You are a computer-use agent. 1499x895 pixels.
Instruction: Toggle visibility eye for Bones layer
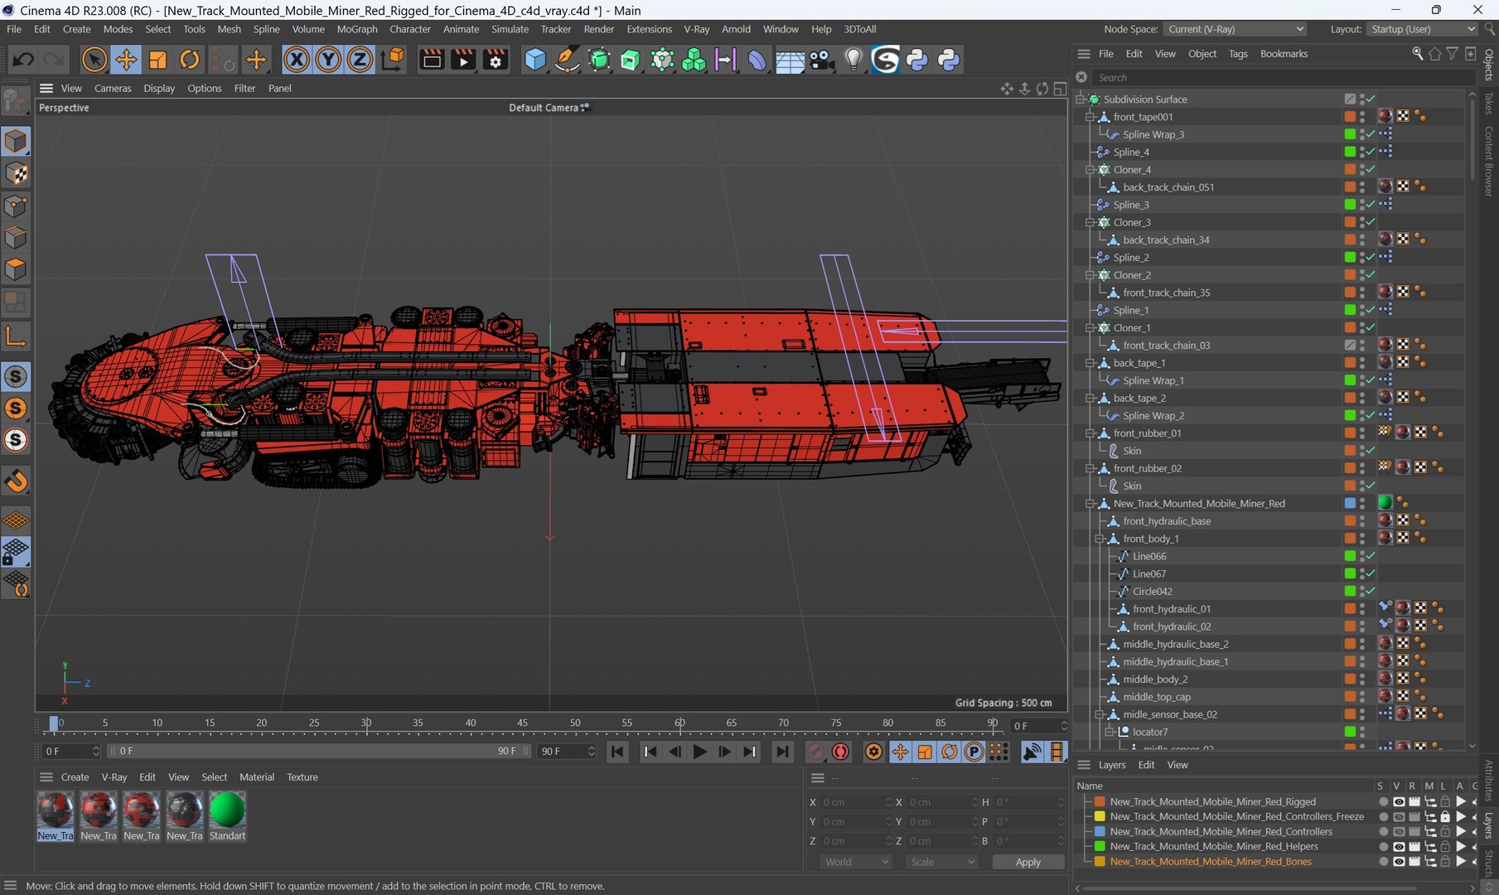(1399, 862)
